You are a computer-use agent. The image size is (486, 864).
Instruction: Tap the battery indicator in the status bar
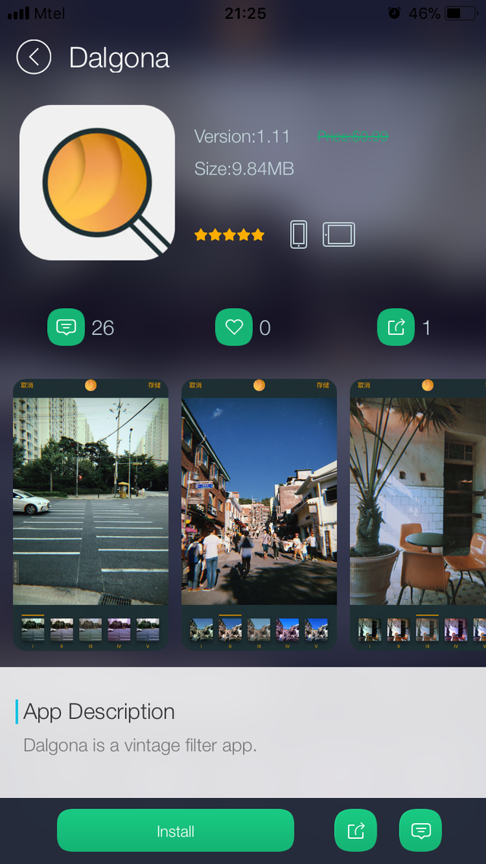[462, 14]
